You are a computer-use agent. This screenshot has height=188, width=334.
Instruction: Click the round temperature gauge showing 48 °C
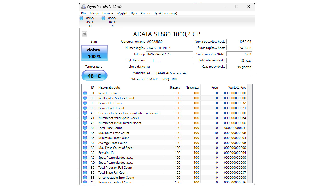pos(94,75)
